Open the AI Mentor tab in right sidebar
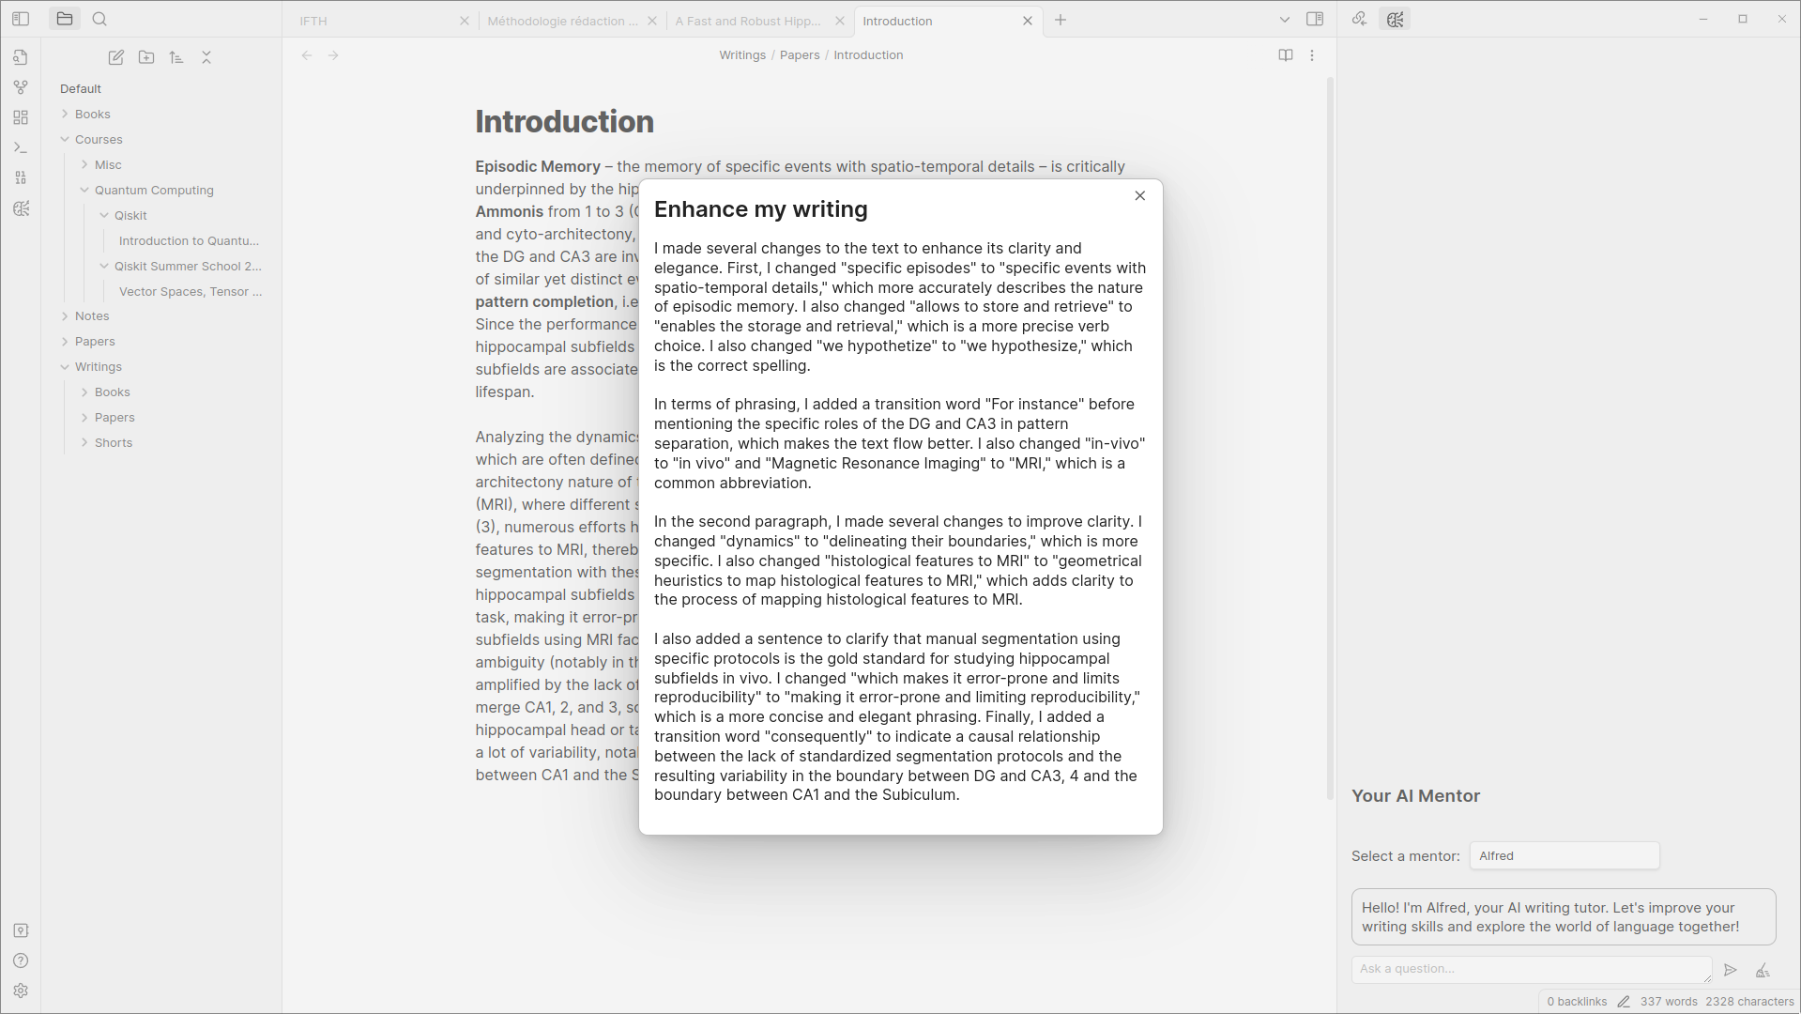This screenshot has height=1014, width=1801. tap(1396, 19)
